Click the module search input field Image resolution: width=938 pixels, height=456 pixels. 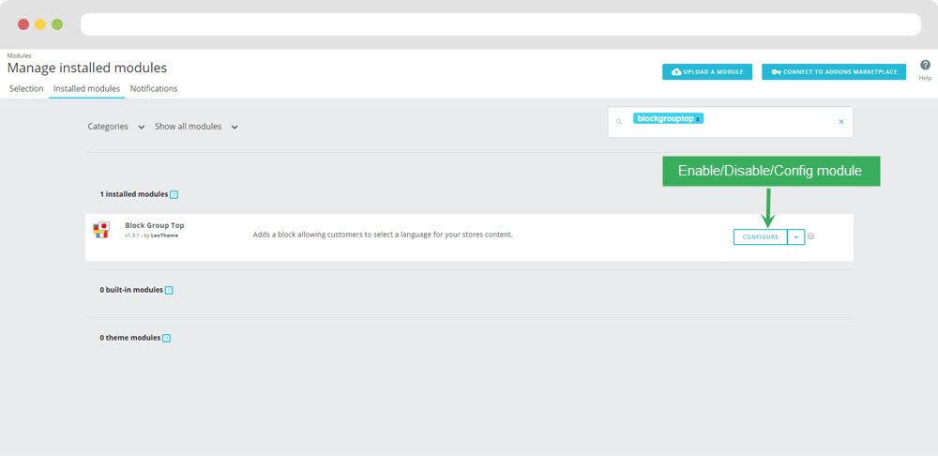click(x=769, y=122)
